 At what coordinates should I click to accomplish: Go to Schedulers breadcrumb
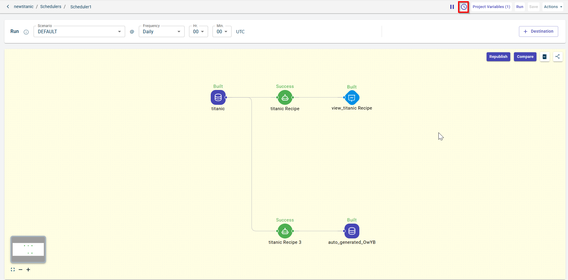click(x=51, y=7)
